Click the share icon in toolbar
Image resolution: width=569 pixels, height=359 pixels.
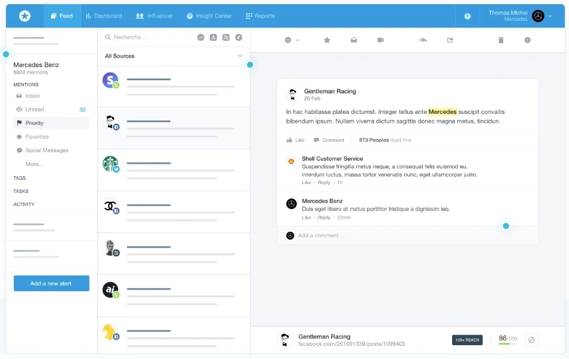(x=450, y=40)
